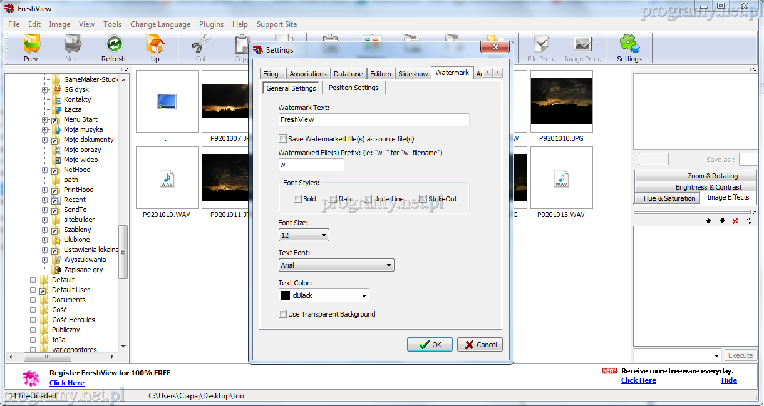Click the move up arrow icon in effects panel
Screen dimensions: 764x406
pos(708,221)
